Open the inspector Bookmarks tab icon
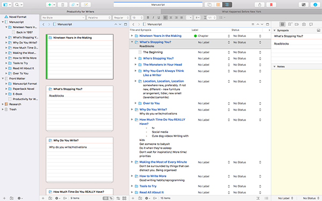 pyautogui.click(x=290, y=24)
